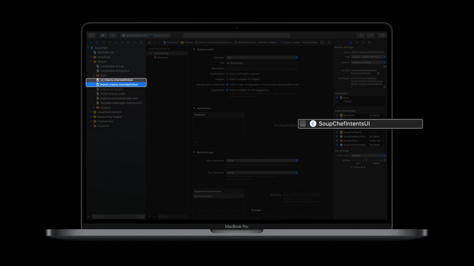Open the Location dropdown Relative to Group
474x266 pixels.
pyautogui.click(x=368, y=63)
